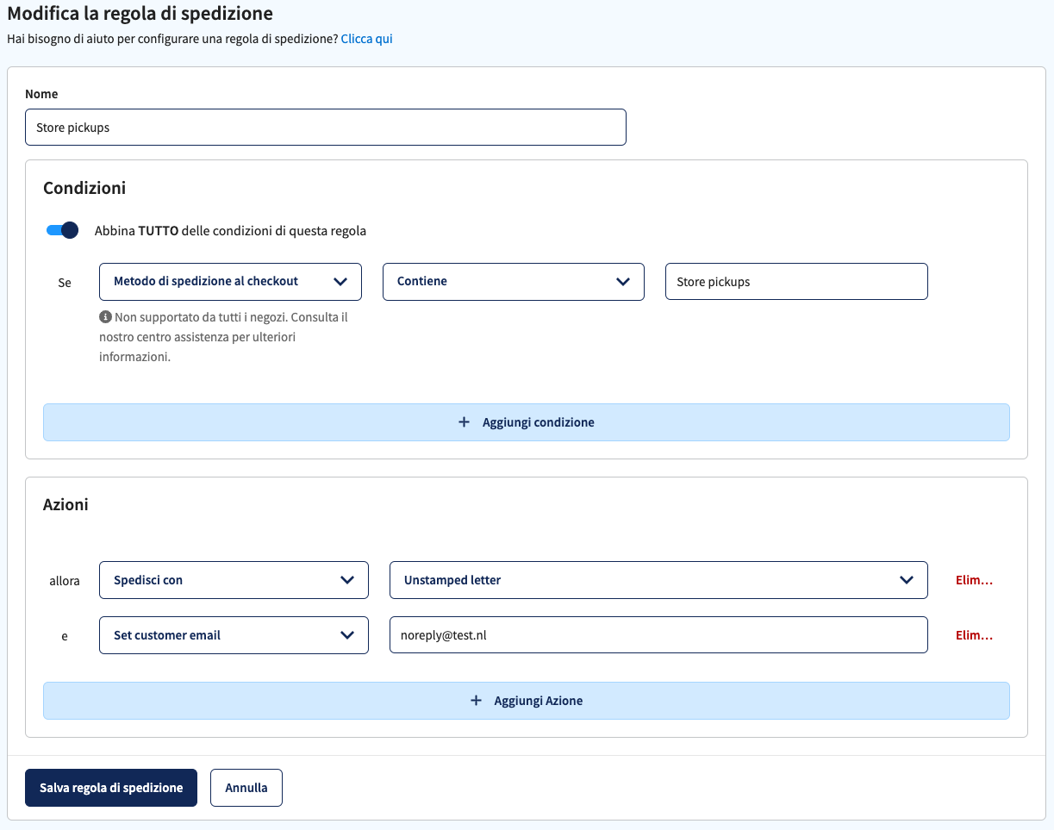Viewport: 1054px width, 830px height.
Task: Click the Nome field containing Store pickups
Action: (326, 127)
